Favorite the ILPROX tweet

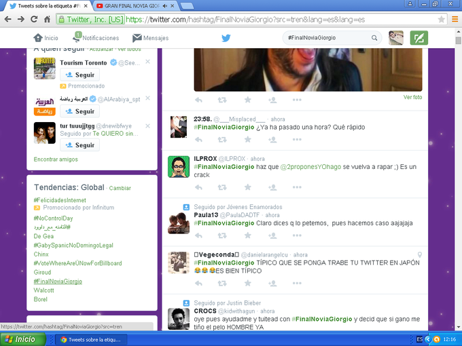click(x=248, y=187)
